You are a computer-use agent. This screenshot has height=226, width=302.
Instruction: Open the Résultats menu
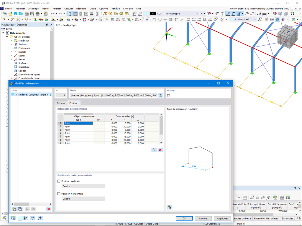pos(81,9)
